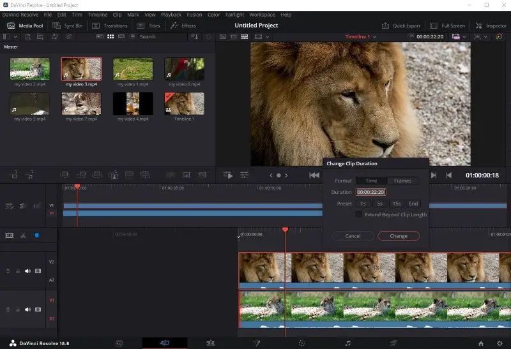Screen dimensions: 511x349
Task: Mute track V2 audio speaker icon
Action: [27, 271]
